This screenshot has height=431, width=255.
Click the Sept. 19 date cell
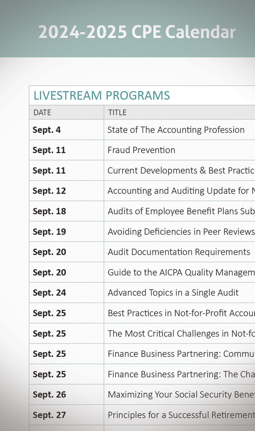click(49, 232)
